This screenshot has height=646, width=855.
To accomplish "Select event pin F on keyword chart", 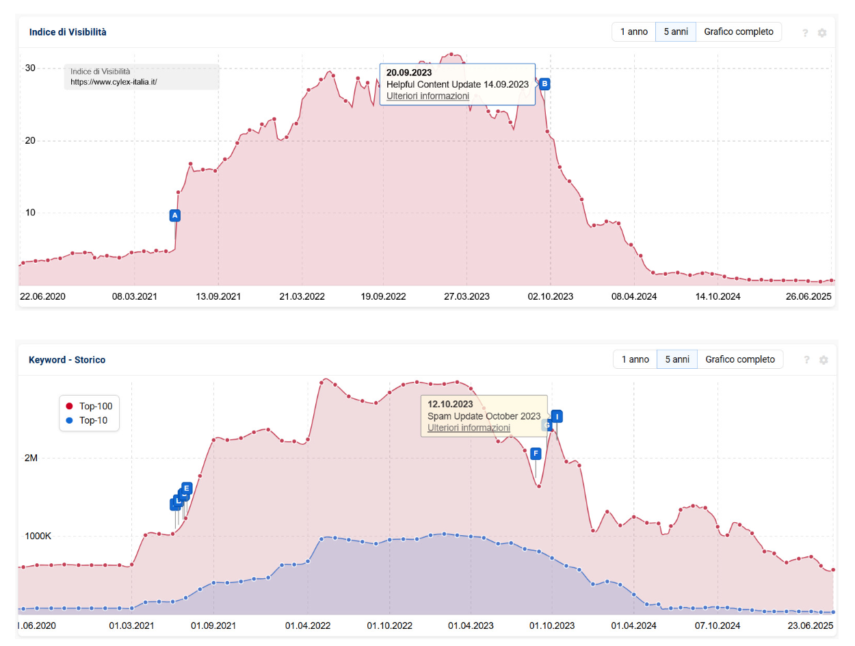I will click(536, 453).
